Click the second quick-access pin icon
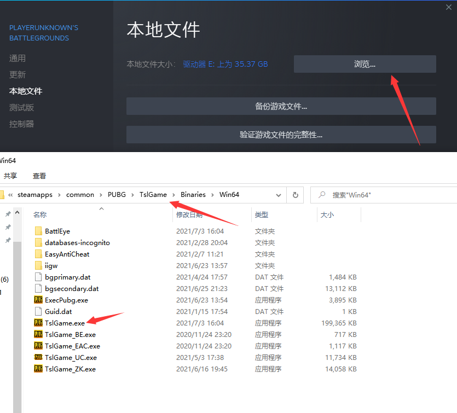The height and width of the screenshot is (413, 457). [x=8, y=227]
